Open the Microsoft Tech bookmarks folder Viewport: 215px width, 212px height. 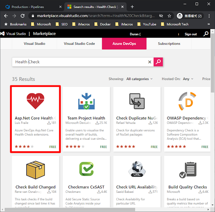[175, 24]
